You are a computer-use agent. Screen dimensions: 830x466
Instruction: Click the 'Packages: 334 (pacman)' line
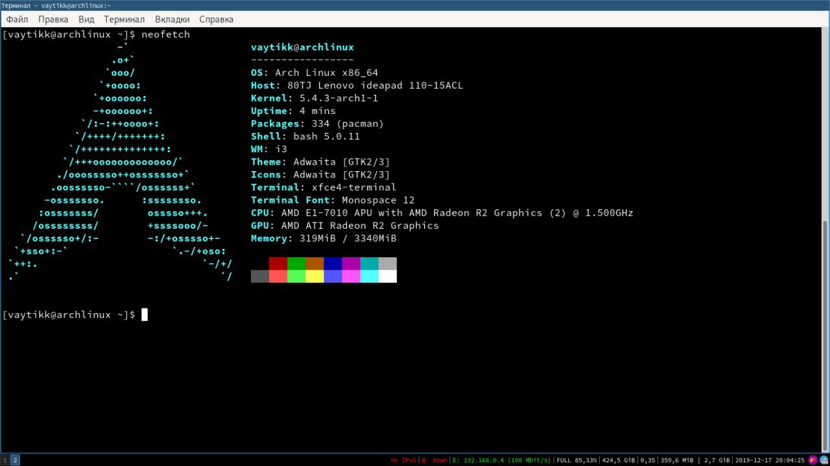[318, 124]
